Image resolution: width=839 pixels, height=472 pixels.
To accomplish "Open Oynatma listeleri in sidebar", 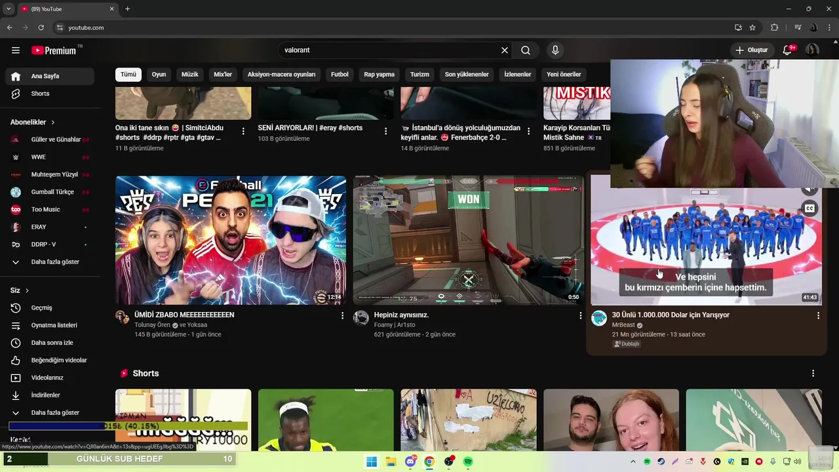I will [x=50, y=325].
